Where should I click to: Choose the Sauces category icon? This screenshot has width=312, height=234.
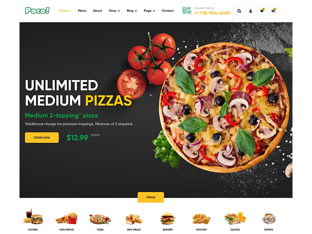(x=235, y=218)
